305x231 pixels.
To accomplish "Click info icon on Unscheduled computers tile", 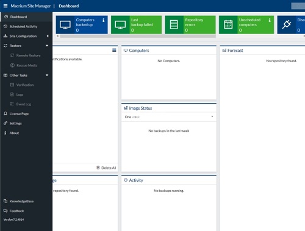I will (270, 20).
